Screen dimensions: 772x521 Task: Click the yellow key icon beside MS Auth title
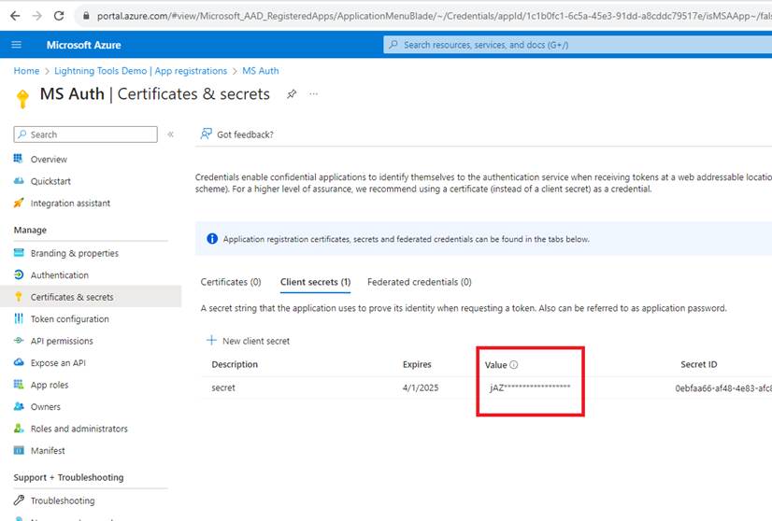coord(22,98)
